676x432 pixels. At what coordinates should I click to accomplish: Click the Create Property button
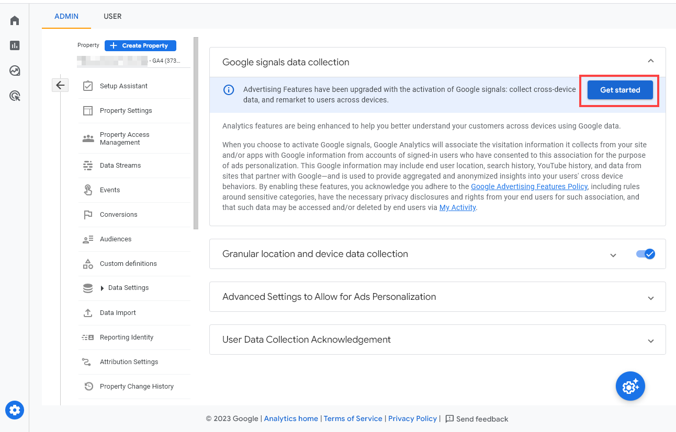tap(140, 45)
